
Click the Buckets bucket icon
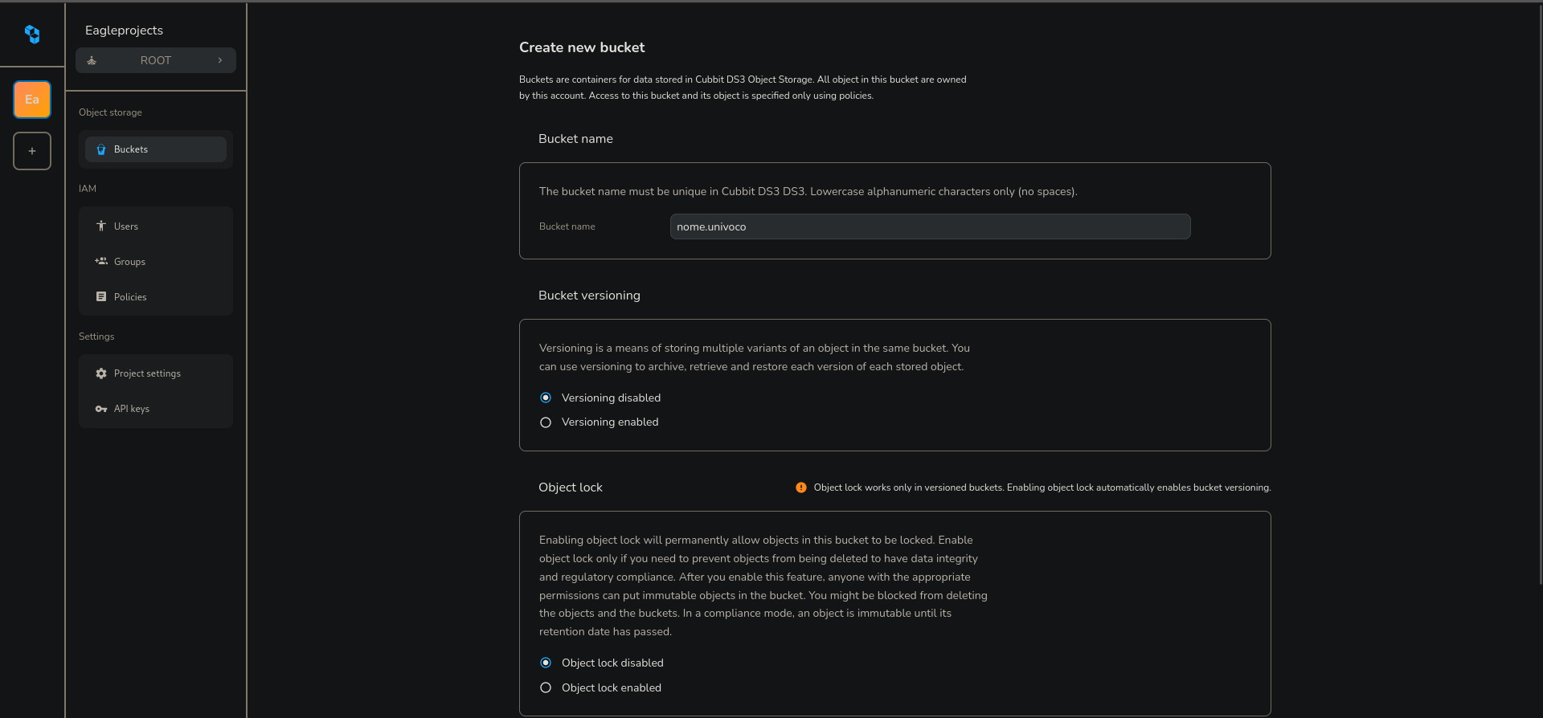(x=101, y=149)
